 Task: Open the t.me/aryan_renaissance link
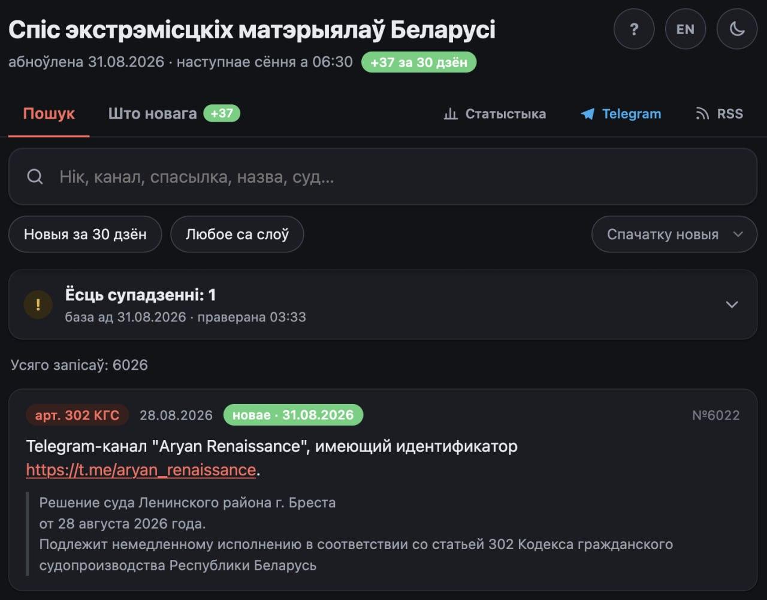tap(141, 470)
